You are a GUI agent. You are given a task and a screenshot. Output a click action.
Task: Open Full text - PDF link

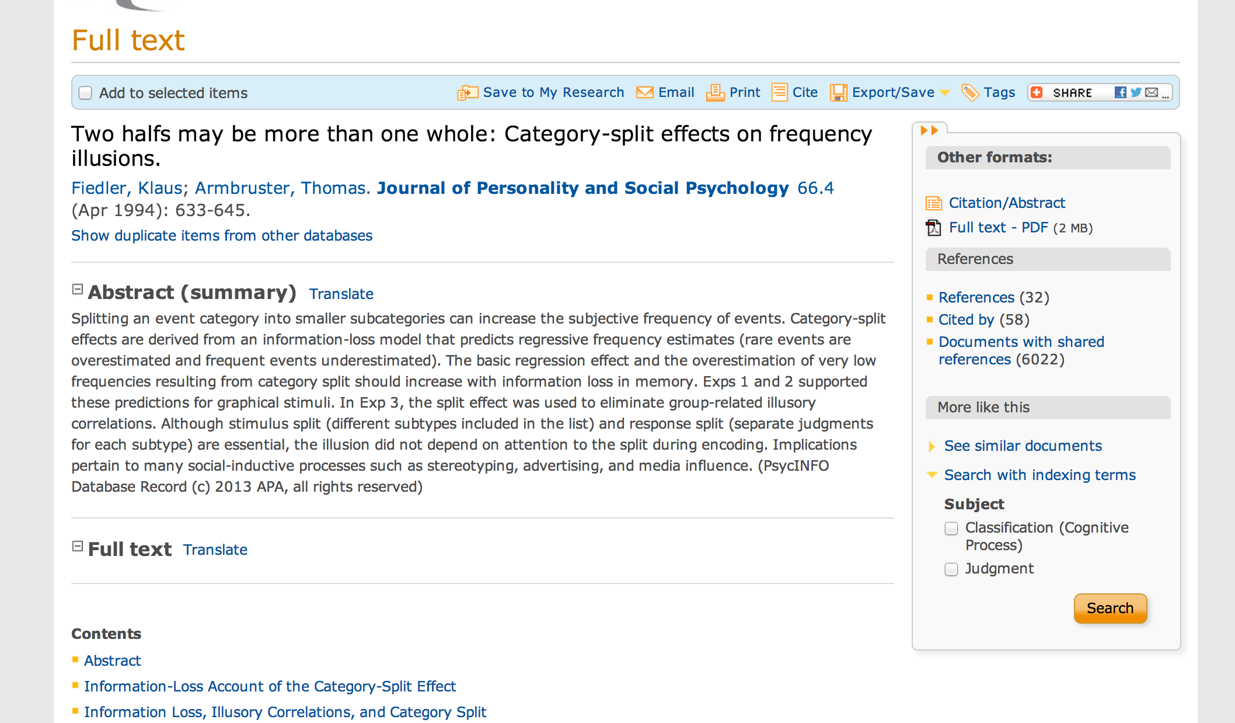(999, 227)
